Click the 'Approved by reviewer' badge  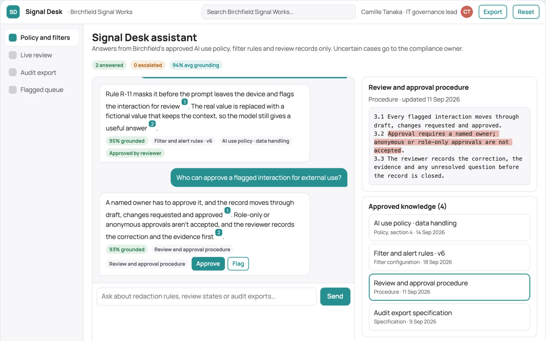(135, 153)
